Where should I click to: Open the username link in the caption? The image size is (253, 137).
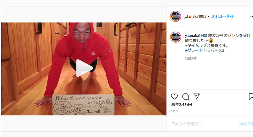tap(196, 36)
